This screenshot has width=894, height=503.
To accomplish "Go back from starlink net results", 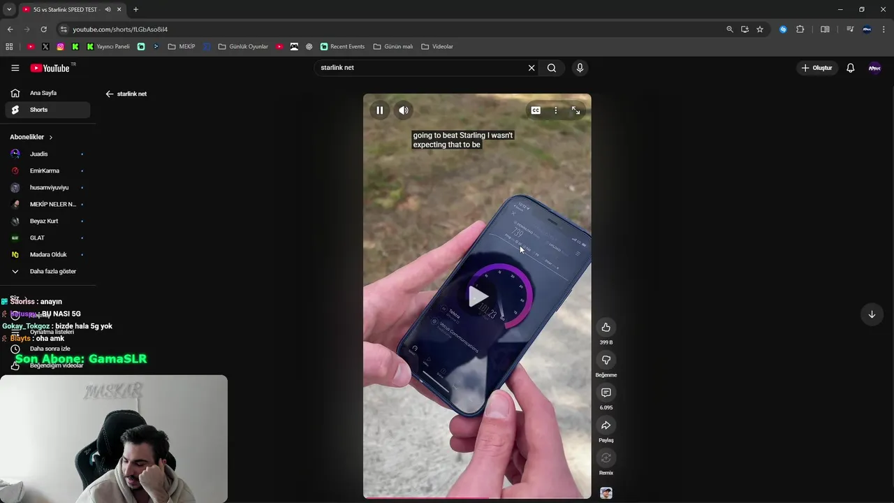I will (x=109, y=94).
